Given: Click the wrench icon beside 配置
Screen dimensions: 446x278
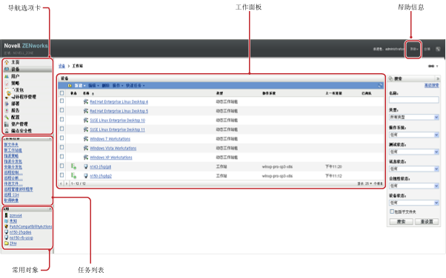Looking at the screenshot, I should coord(7,117).
